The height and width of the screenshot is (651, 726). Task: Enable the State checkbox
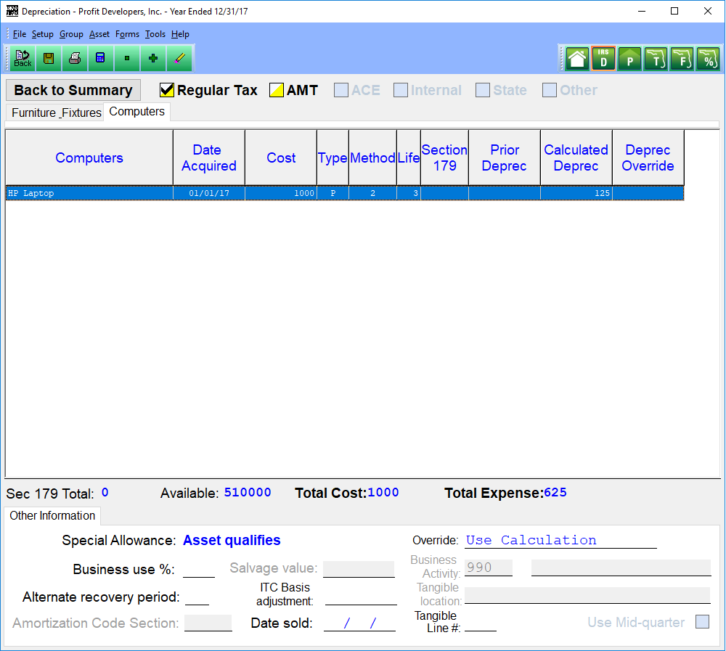483,90
